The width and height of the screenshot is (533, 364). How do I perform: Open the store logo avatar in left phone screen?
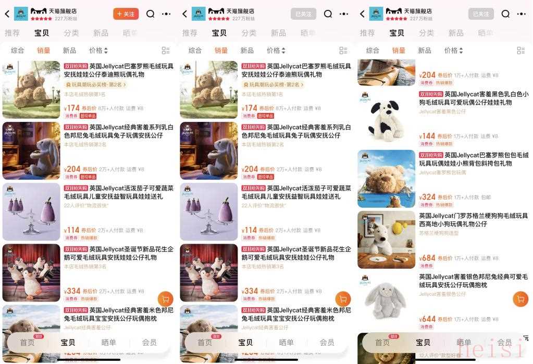pyautogui.click(x=21, y=14)
